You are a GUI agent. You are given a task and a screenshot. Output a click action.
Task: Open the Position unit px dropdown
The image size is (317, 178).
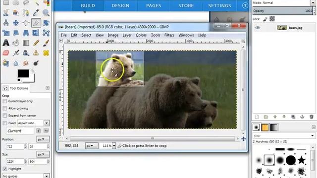43,139
